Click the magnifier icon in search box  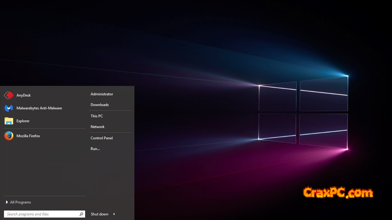[x=81, y=214]
